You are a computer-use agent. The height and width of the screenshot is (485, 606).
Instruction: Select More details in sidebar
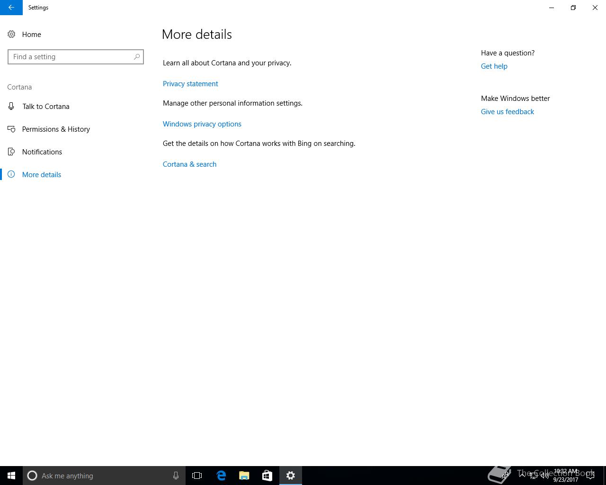[42, 175]
